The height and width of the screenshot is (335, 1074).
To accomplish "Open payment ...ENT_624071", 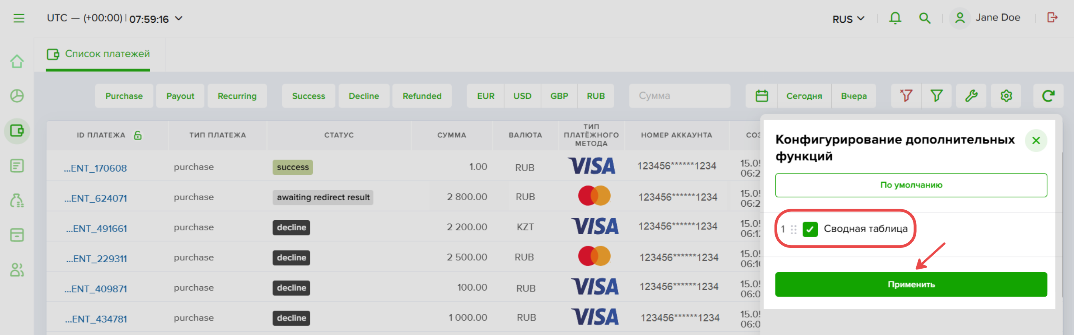I will (x=95, y=199).
